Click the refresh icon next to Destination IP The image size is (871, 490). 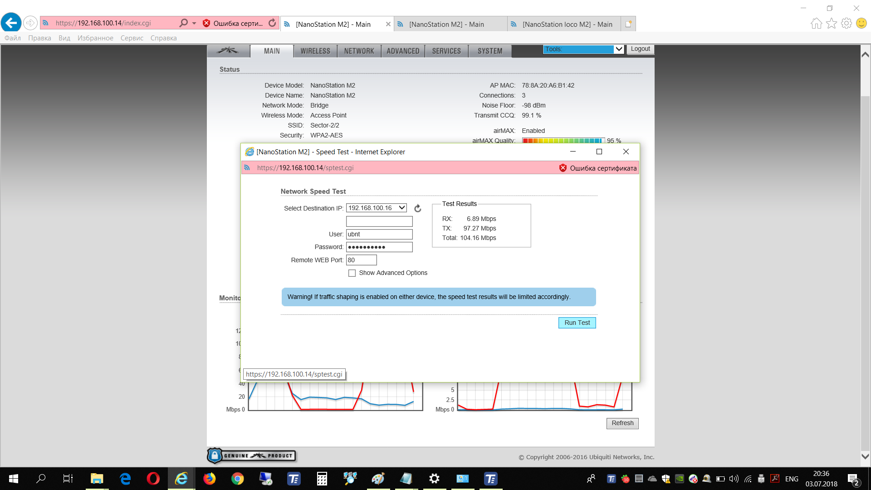[x=418, y=208]
